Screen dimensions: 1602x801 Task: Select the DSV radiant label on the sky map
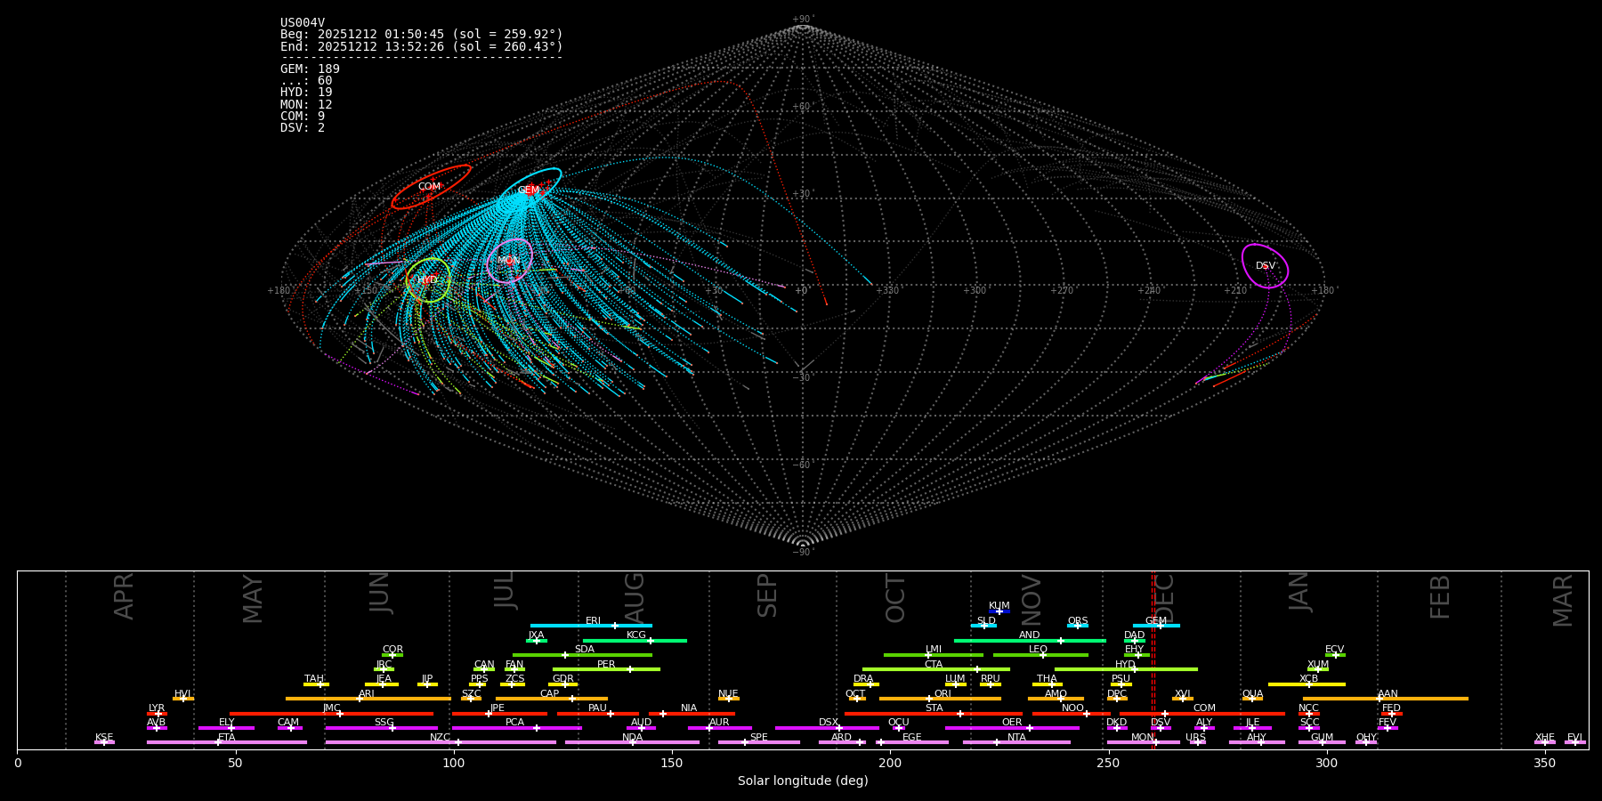point(1266,266)
